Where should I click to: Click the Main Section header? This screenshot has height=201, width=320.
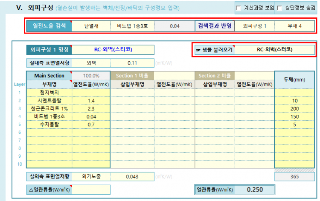point(49,76)
